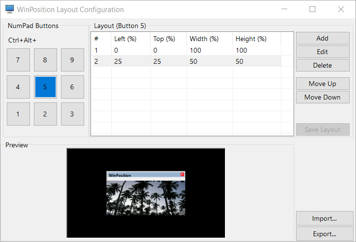
Task: Select NumPad button 1
Action: click(18, 114)
